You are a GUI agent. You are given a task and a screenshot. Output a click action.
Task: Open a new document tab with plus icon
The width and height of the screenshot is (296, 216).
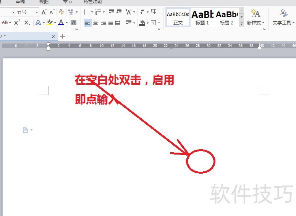click(63, 36)
